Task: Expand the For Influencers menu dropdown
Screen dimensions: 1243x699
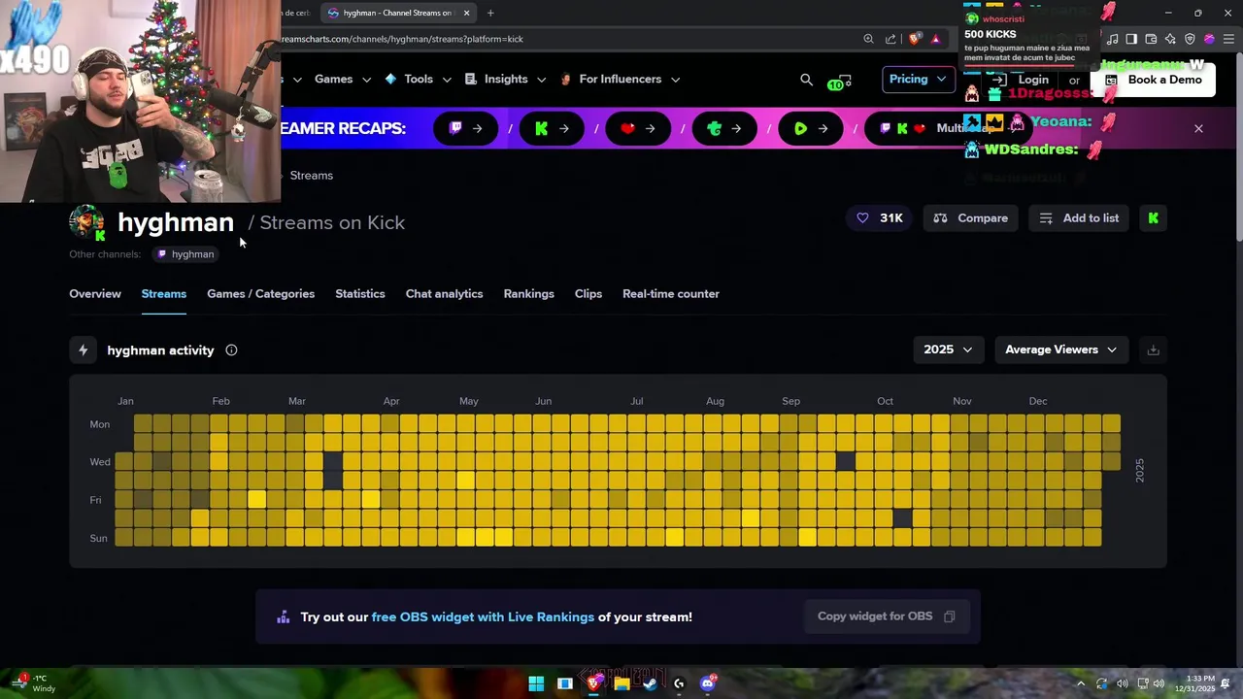Action: tap(621, 80)
